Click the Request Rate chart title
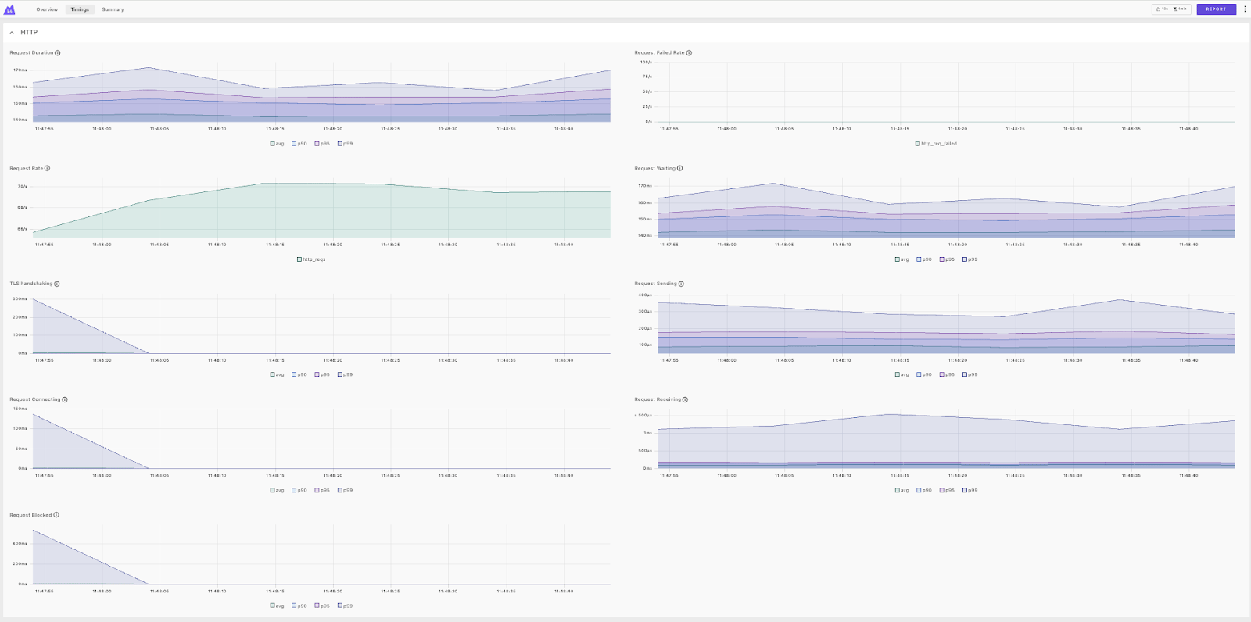Screen dimensions: 1251x622 (27, 169)
